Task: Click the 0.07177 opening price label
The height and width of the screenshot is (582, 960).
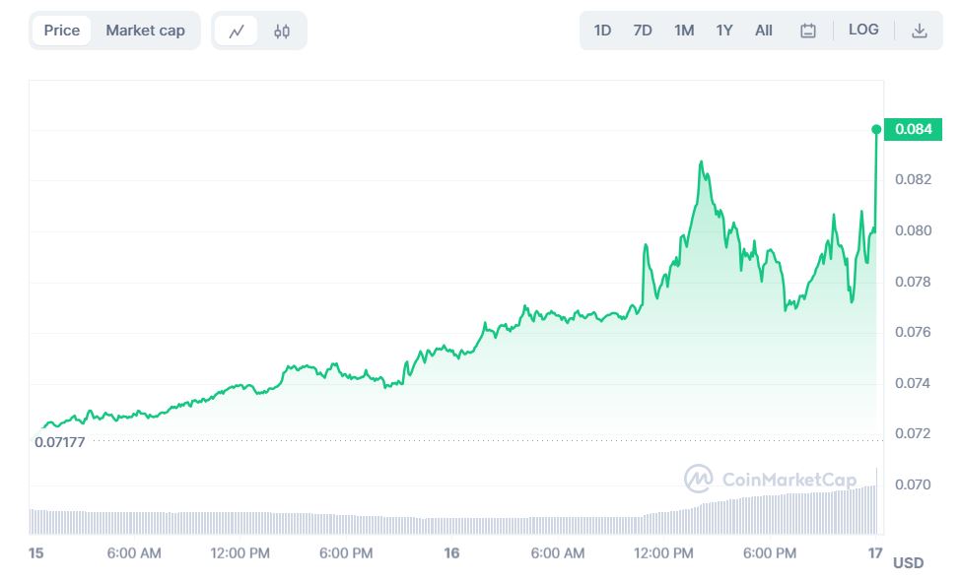Action: click(x=60, y=442)
